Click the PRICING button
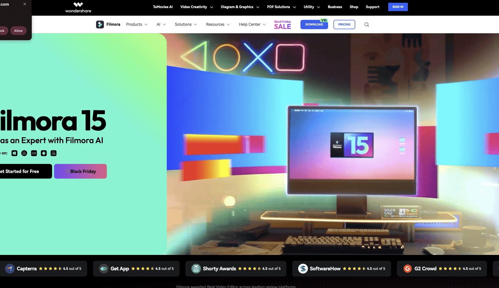 tap(344, 24)
